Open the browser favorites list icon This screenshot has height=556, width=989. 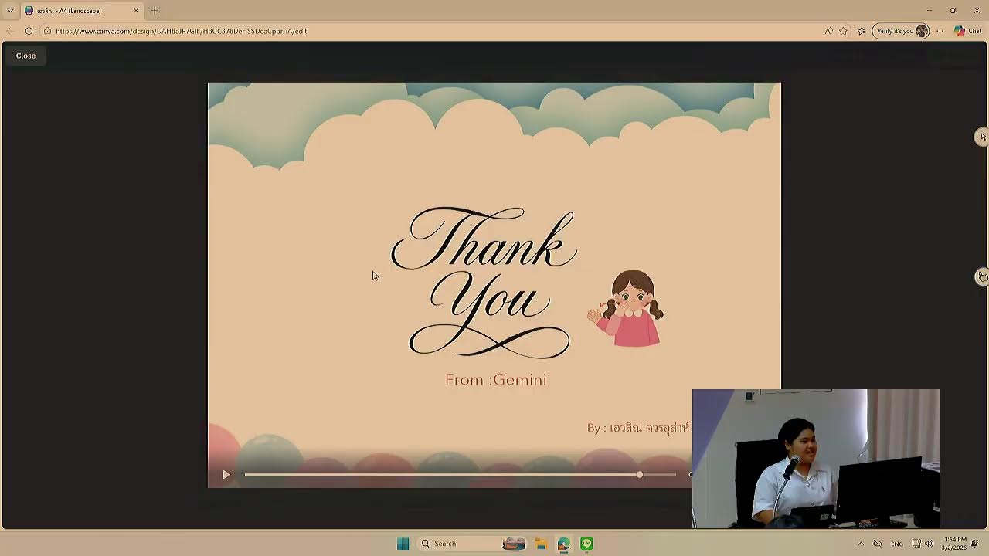(x=862, y=31)
